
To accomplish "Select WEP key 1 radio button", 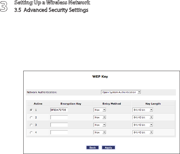I will click(x=31, y=110).
